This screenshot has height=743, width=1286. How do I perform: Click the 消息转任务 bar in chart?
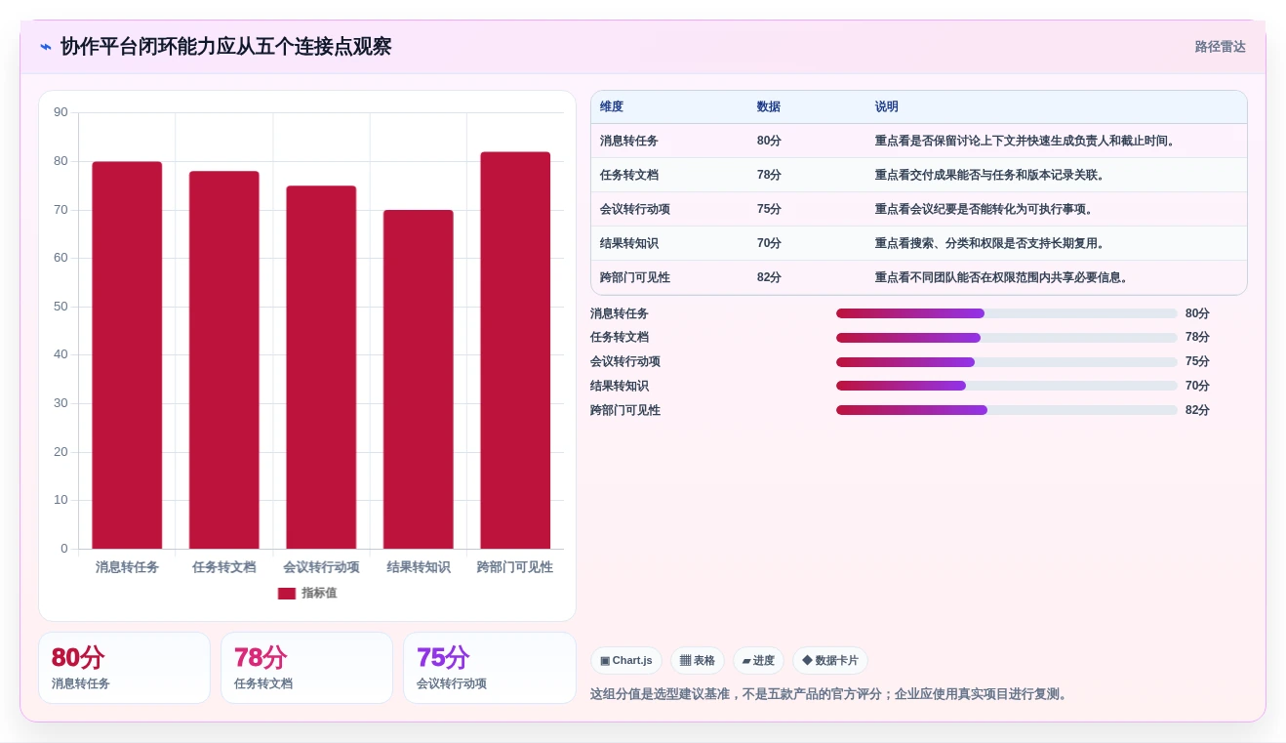pyautogui.click(x=127, y=355)
